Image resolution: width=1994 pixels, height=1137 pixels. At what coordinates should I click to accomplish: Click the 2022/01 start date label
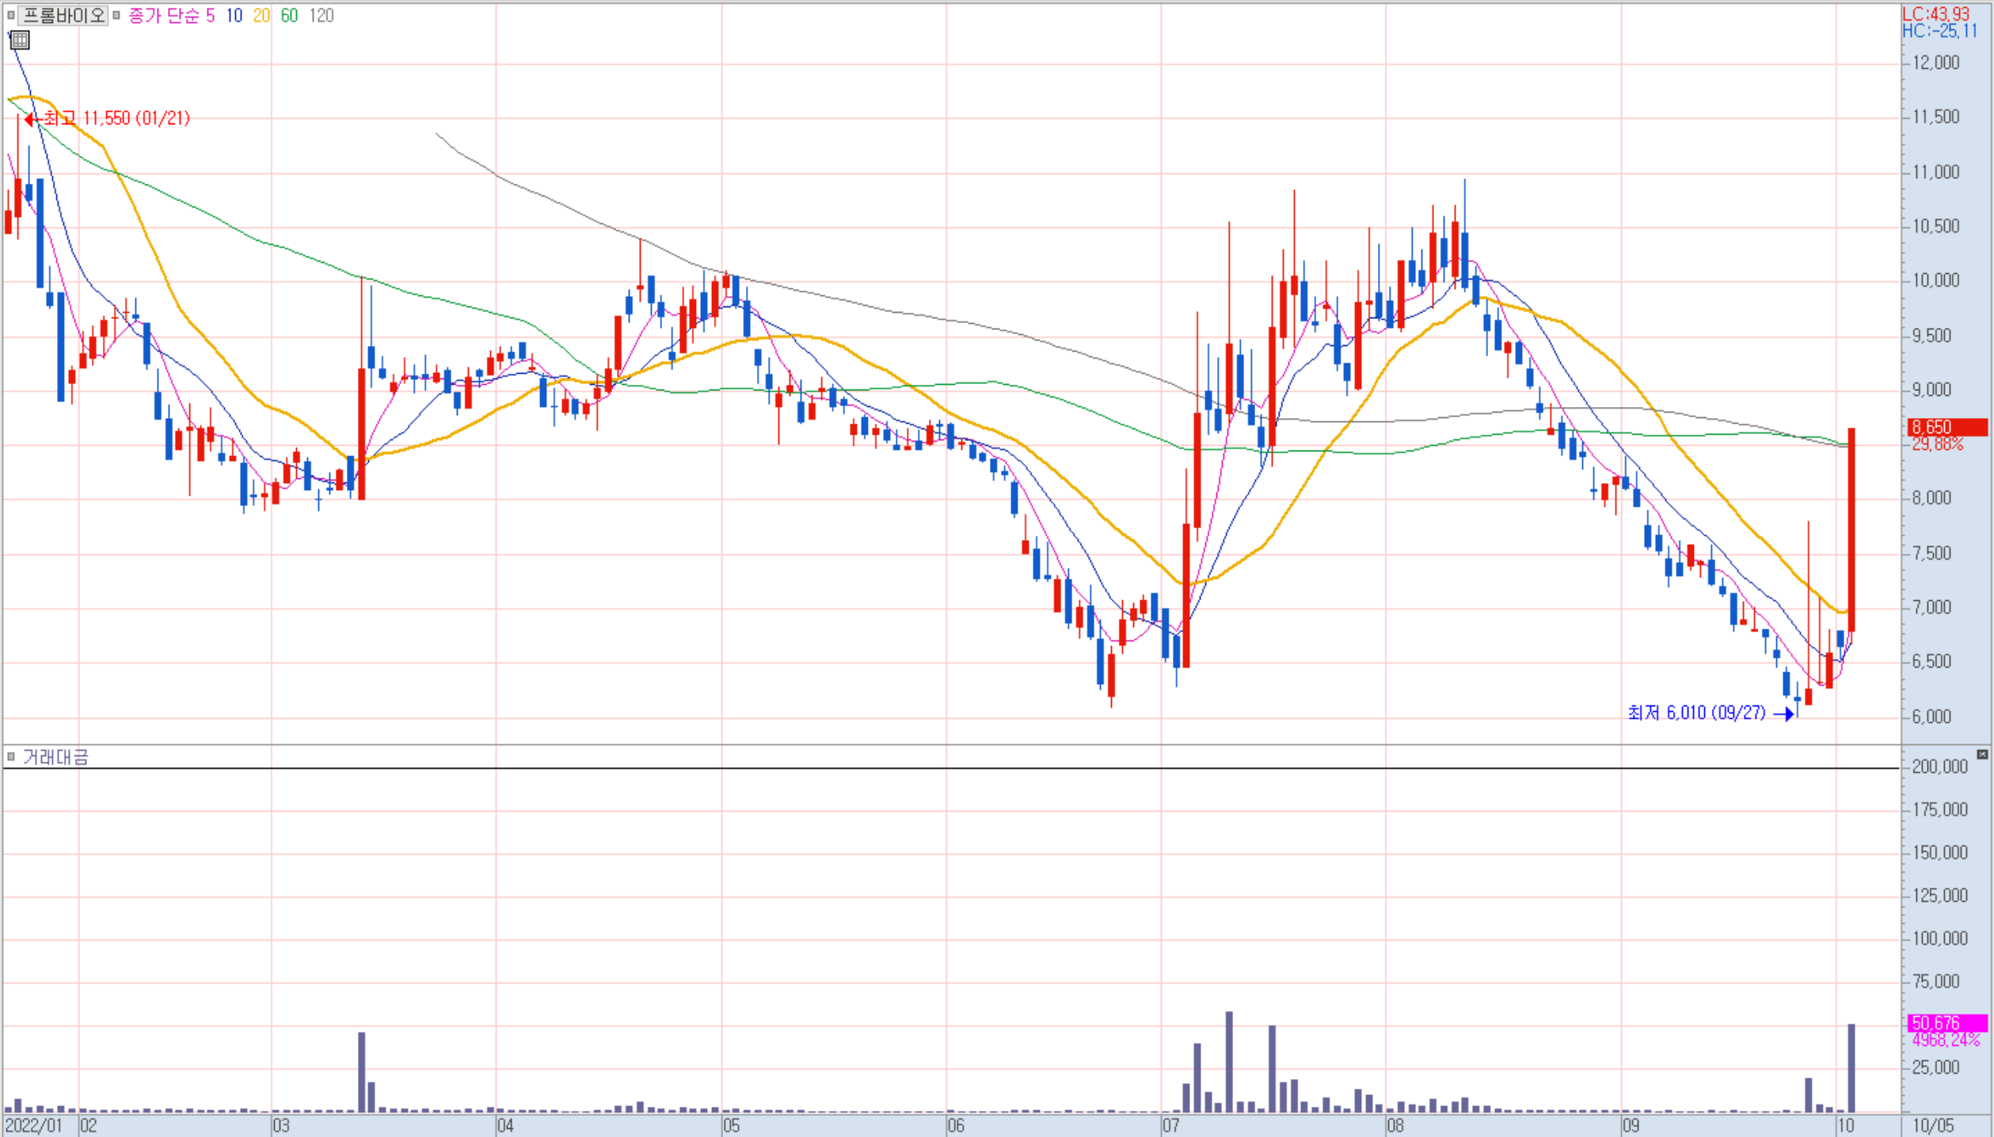pos(33,1125)
